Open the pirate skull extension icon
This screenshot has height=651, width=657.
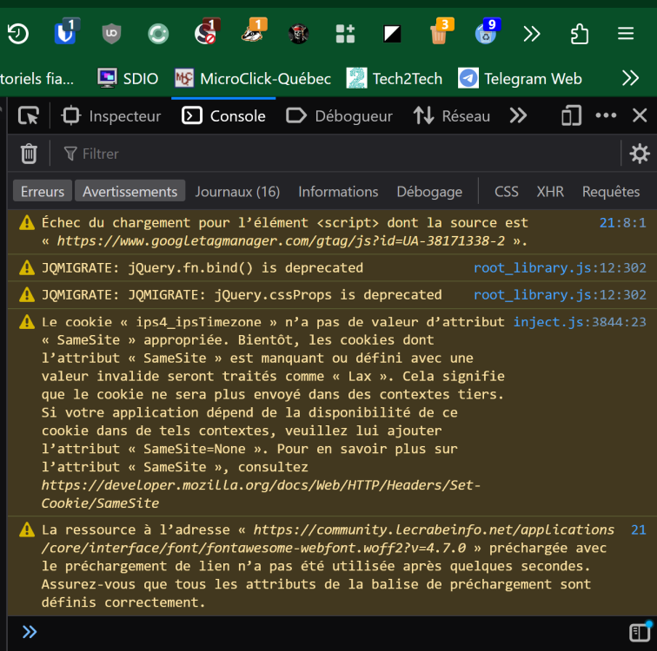pyautogui.click(x=299, y=34)
